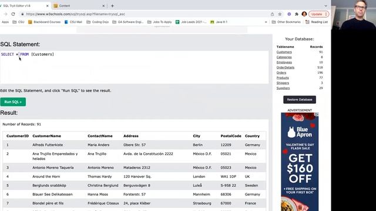Open the OrderDetails table link
The image size is (376, 211).
(x=286, y=67)
